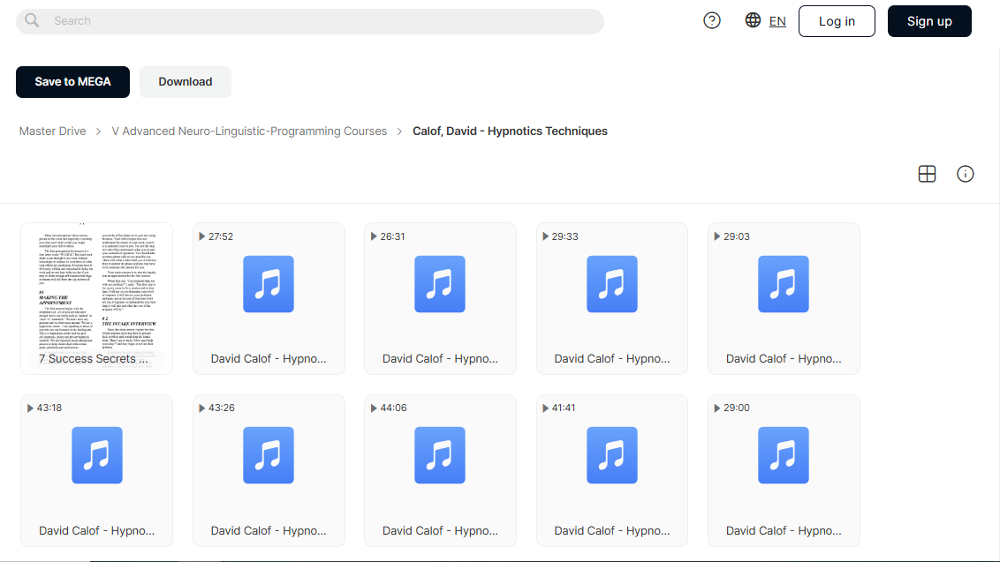Click music icon of the 43:26 track

(269, 455)
